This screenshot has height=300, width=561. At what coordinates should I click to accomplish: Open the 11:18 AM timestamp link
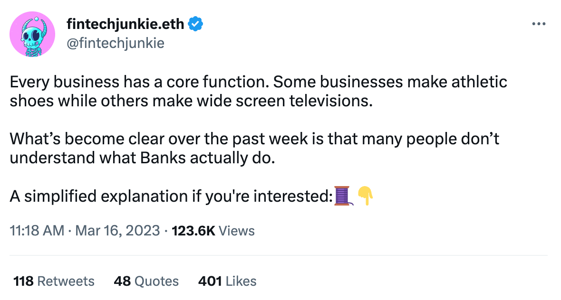click(x=37, y=231)
